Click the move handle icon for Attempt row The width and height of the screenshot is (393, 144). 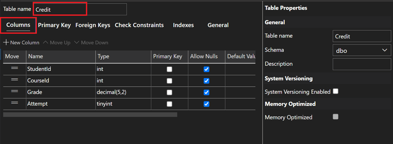point(14,103)
